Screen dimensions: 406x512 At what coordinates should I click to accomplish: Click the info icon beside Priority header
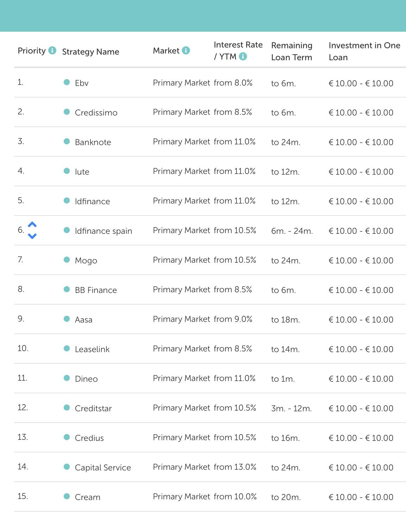pos(52,50)
